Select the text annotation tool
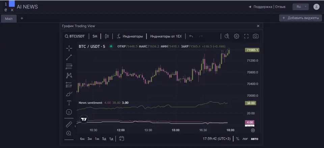324x148 pixels. pos(69,103)
